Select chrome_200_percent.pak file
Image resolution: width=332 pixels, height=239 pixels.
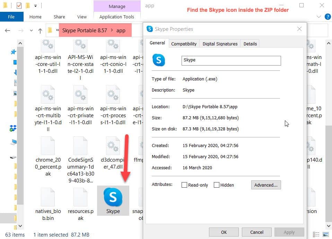(48, 156)
